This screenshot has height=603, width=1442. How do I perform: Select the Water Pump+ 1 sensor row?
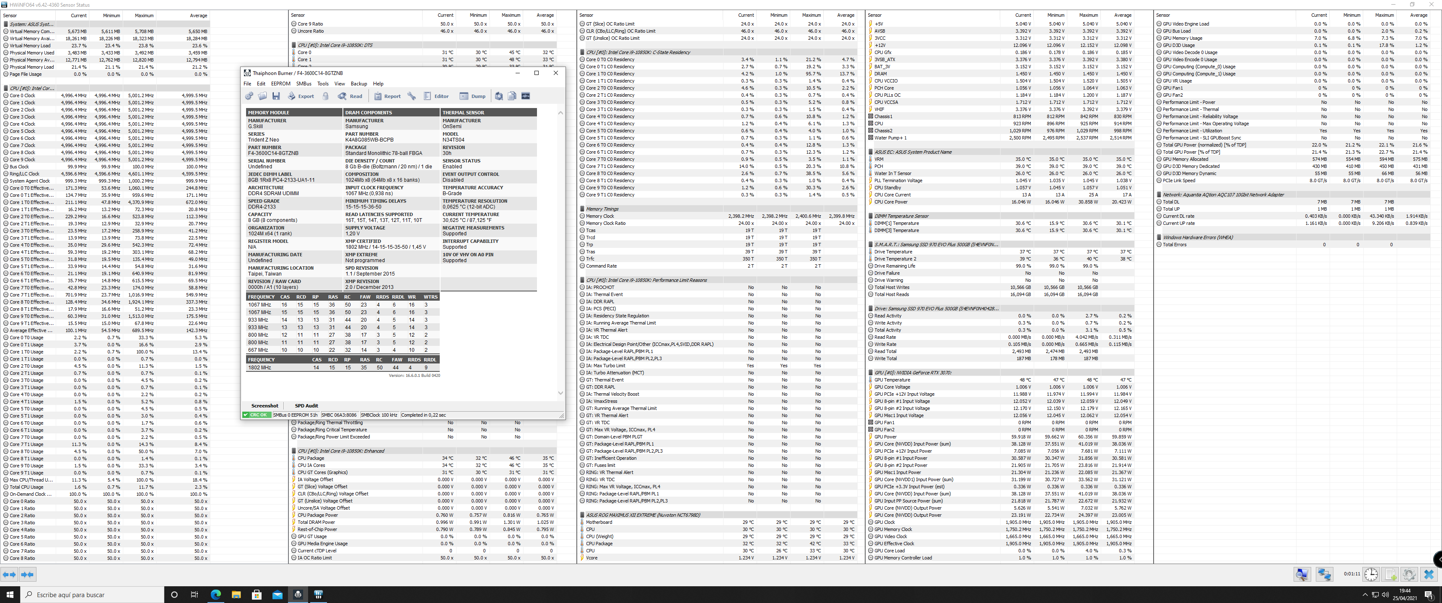pyautogui.click(x=1001, y=138)
